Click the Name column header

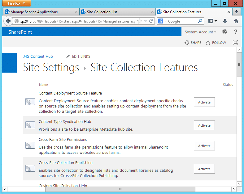pyautogui.click(x=43, y=85)
